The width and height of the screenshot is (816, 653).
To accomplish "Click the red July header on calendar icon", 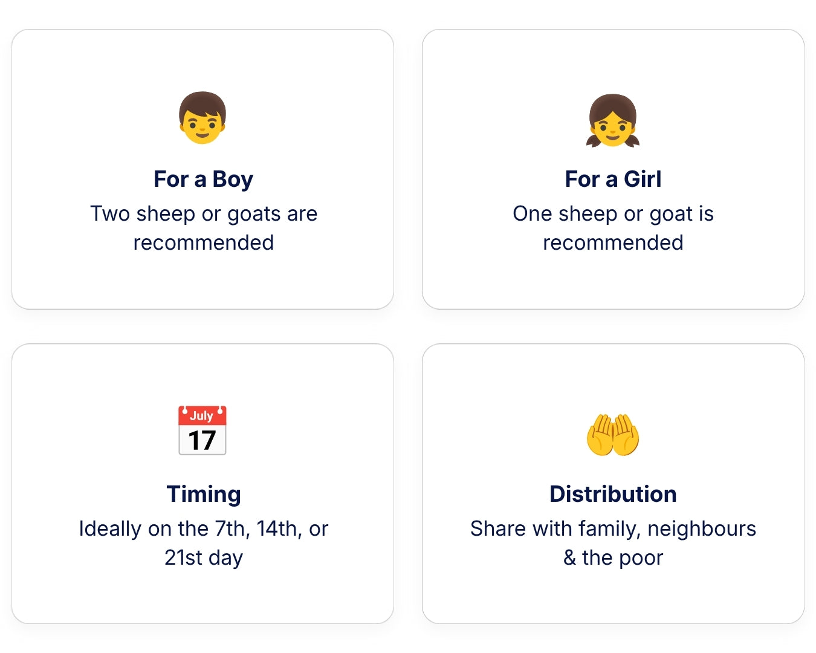I will pyautogui.click(x=202, y=415).
